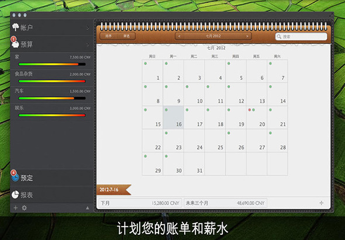Expand the 预算 section chevron

[x=88, y=44]
